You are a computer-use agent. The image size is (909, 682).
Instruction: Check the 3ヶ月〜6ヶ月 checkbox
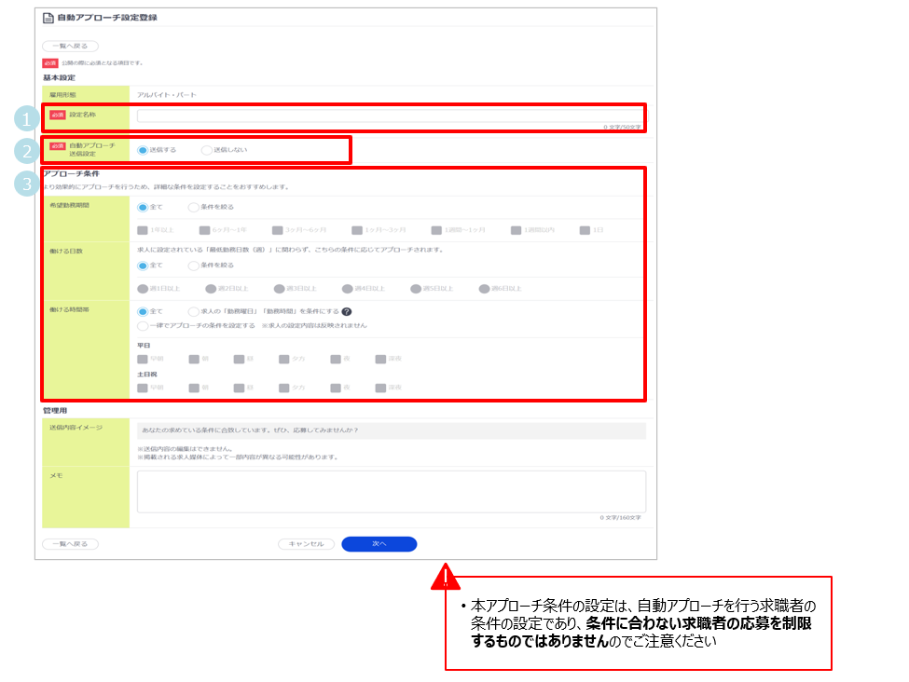click(278, 230)
